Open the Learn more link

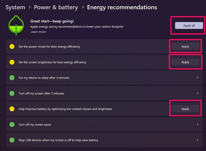[x=38, y=32]
